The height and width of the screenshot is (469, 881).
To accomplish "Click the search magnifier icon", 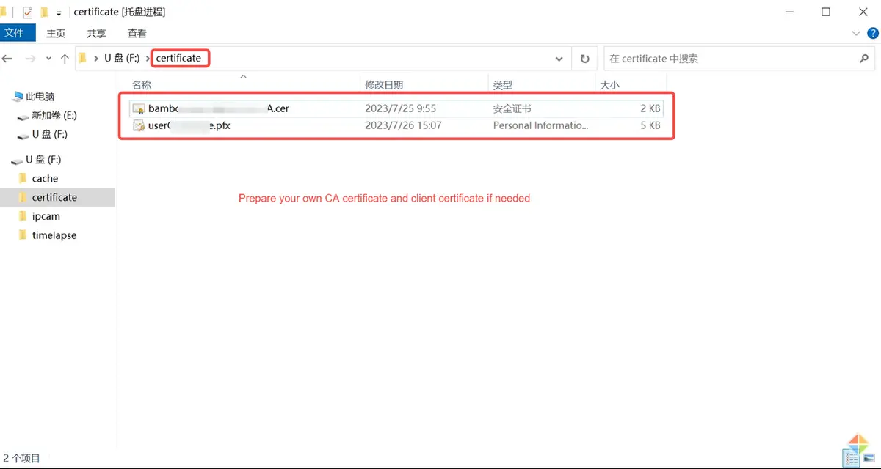I will [x=864, y=59].
